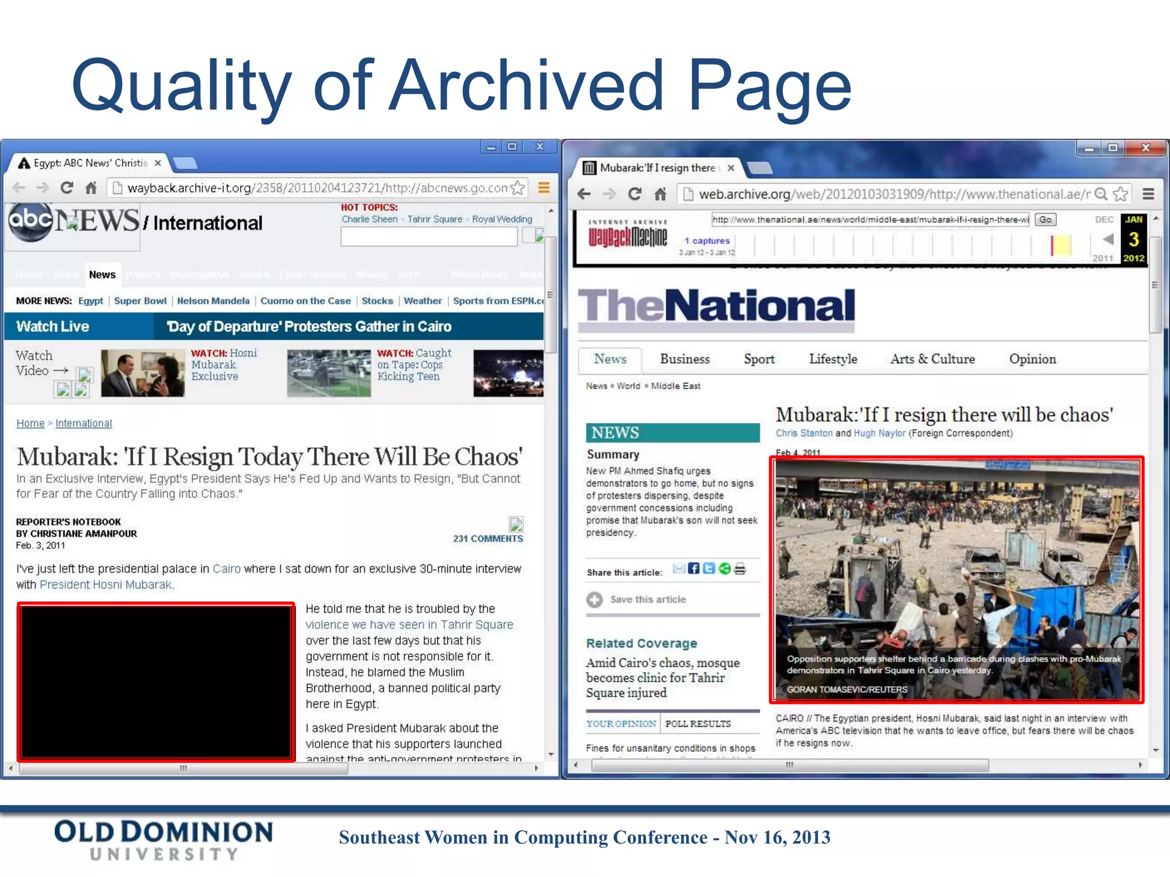Click Wayback URL input field
This screenshot has height=877, width=1170.
870,220
